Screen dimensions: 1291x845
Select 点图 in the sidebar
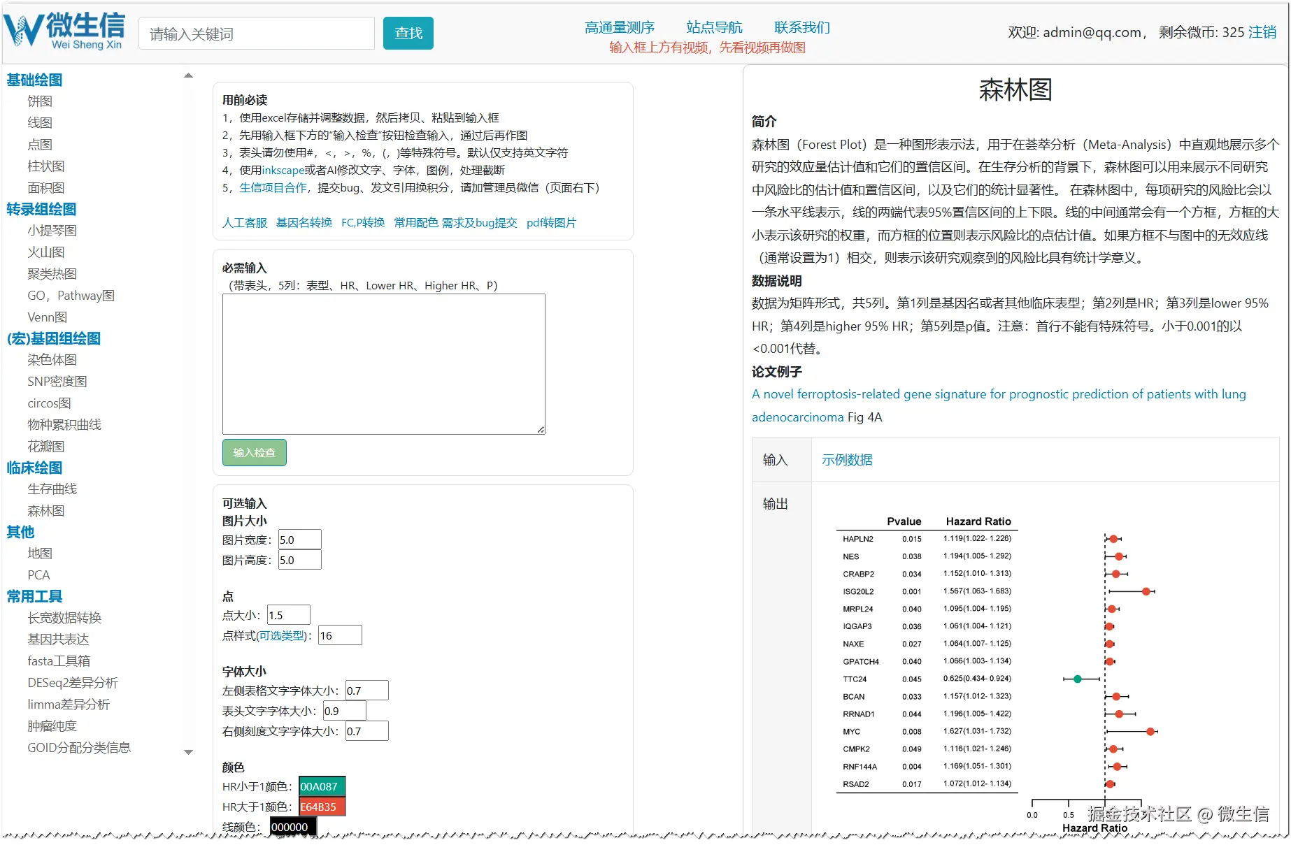40,145
